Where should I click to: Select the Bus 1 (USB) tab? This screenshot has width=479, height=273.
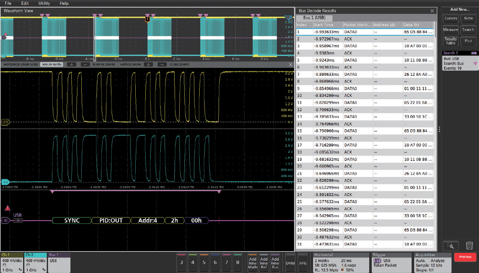pos(314,18)
